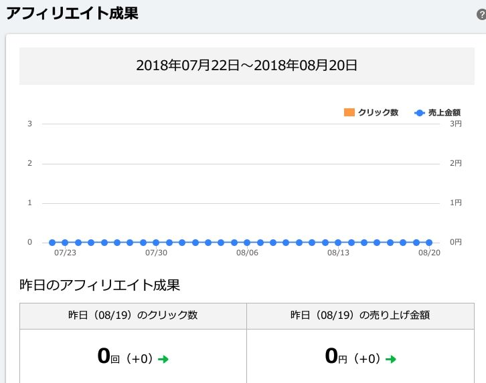Click the chart data point at 08/06
The image size is (486, 383).
click(x=247, y=243)
